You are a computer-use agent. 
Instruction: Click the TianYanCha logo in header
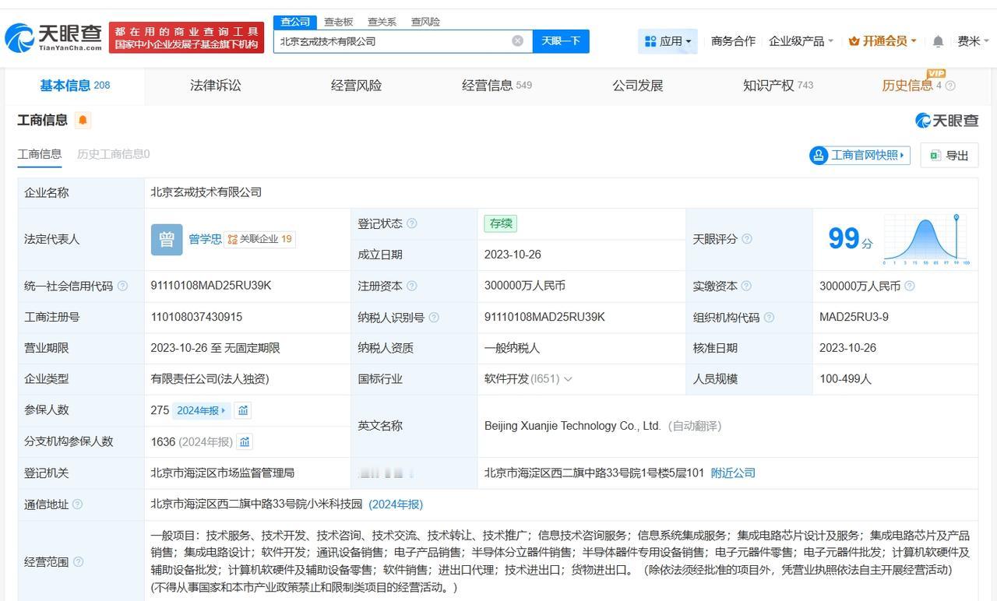coord(53,37)
